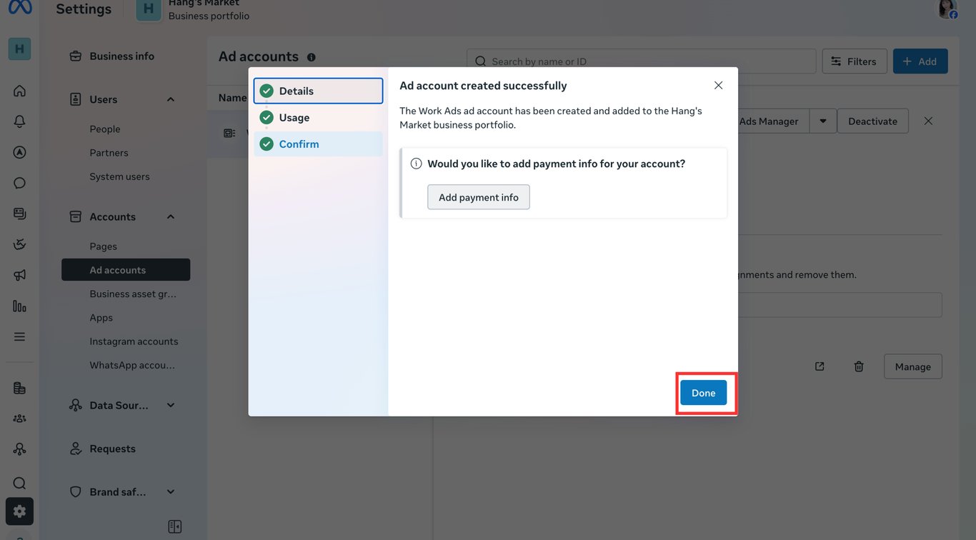The width and height of the screenshot is (976, 540).
Task: Click the info icon in payment prompt
Action: 416,164
